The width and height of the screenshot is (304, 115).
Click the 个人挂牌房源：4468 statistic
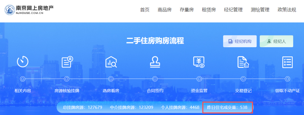[180, 107]
